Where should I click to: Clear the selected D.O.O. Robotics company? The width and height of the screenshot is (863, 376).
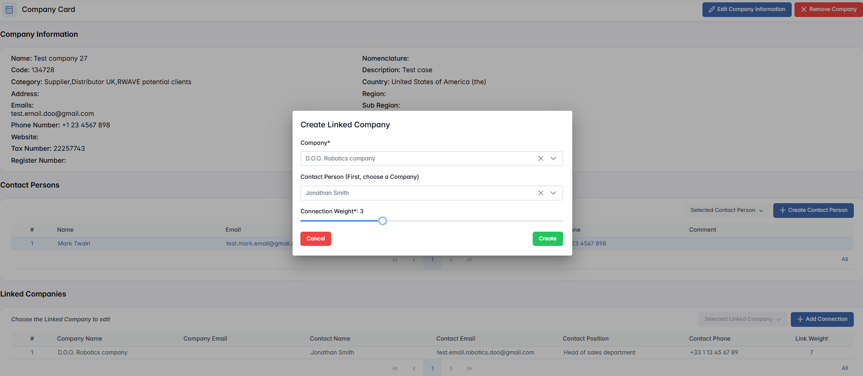[541, 159]
